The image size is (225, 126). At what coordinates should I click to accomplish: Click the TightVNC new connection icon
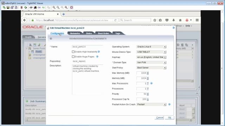click(4, 7)
